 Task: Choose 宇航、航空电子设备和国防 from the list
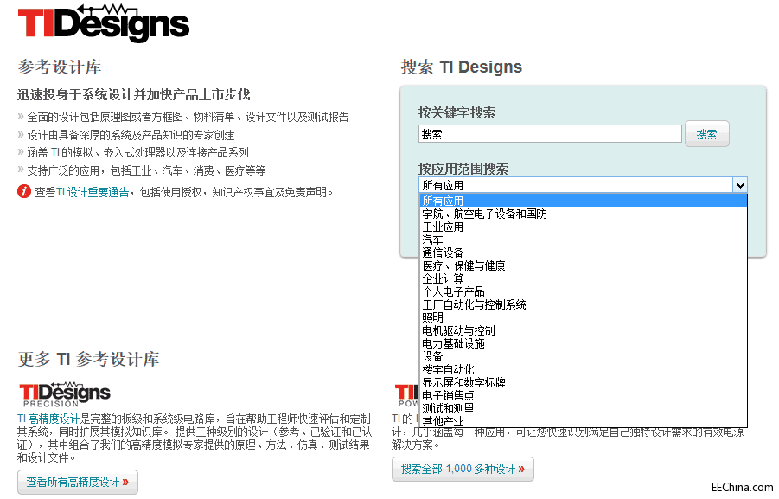click(584, 214)
